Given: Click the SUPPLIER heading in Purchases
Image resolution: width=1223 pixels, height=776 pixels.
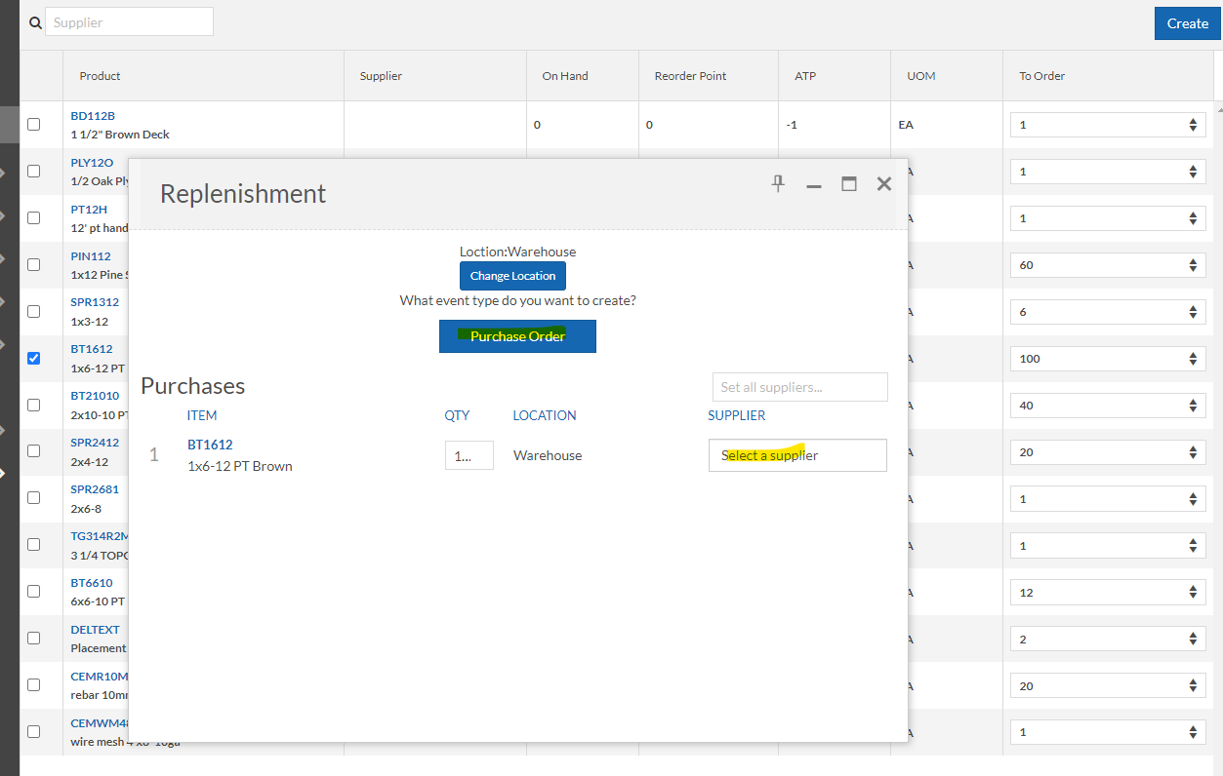Looking at the screenshot, I should (x=737, y=415).
